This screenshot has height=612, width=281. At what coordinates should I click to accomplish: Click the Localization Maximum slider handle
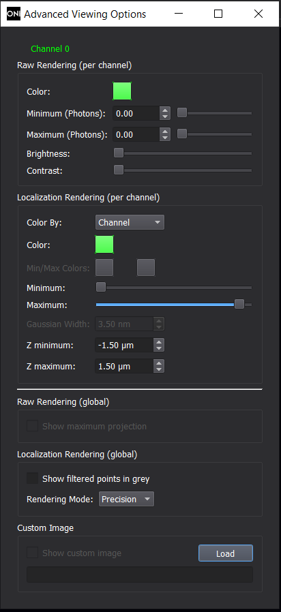(x=239, y=304)
